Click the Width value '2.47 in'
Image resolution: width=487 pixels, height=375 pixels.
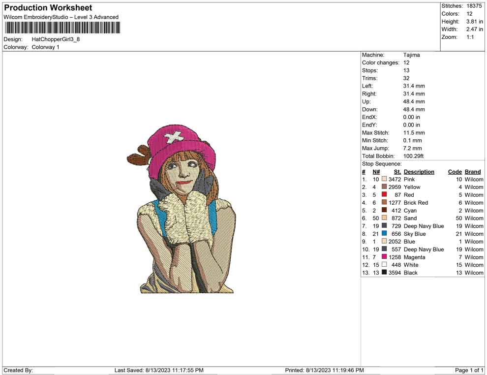pyautogui.click(x=474, y=29)
